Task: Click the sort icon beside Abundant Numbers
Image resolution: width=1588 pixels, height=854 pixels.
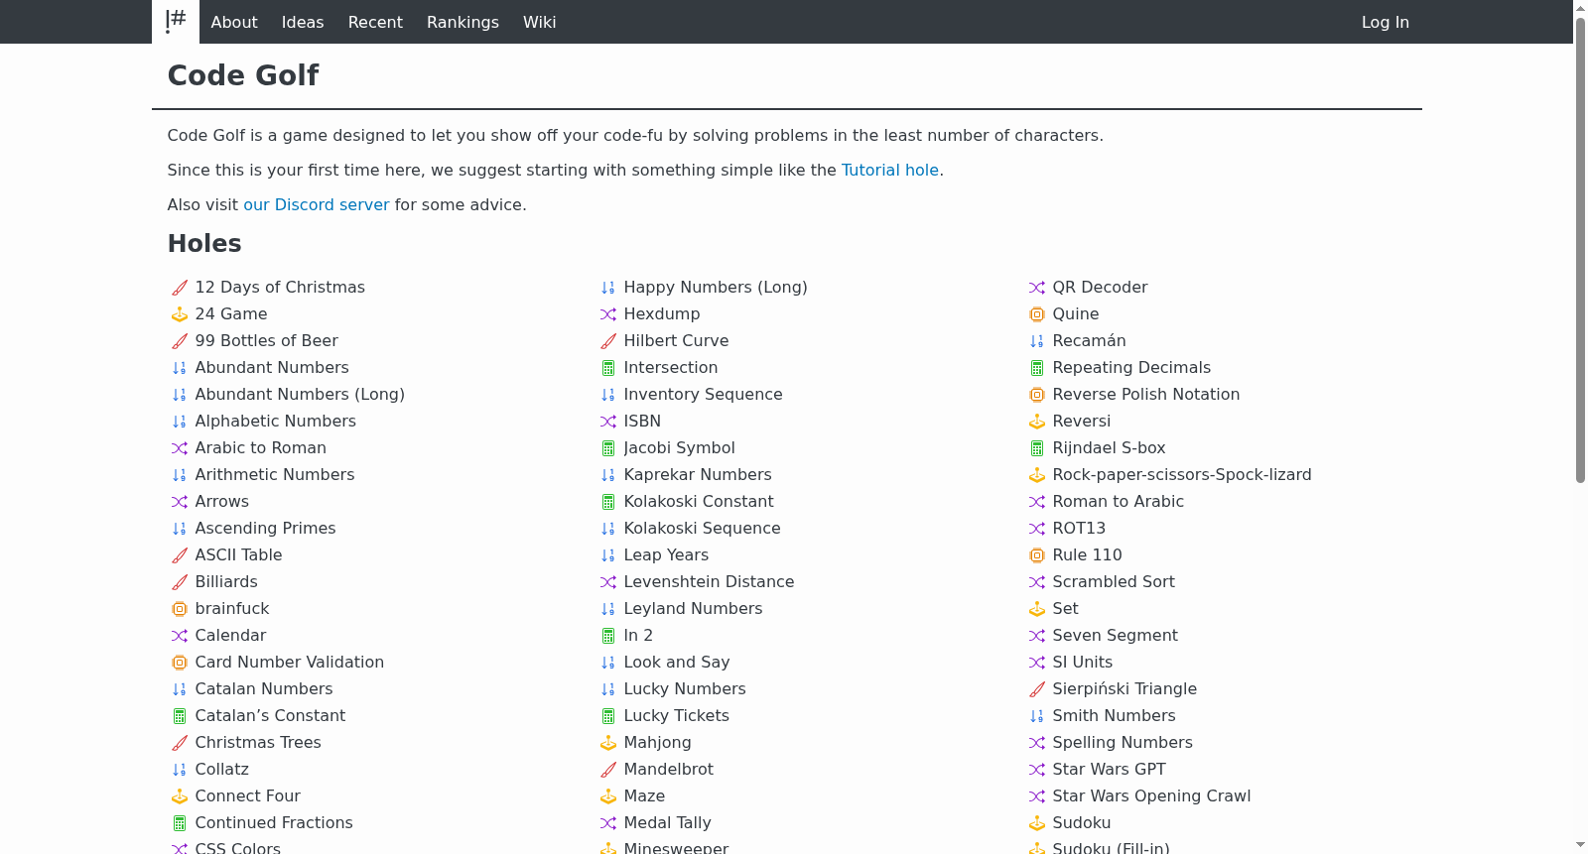Action: pos(180,368)
